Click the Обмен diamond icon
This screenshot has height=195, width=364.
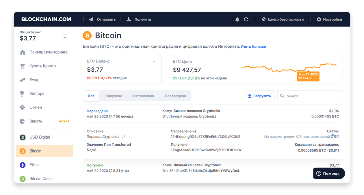click(x=23, y=107)
